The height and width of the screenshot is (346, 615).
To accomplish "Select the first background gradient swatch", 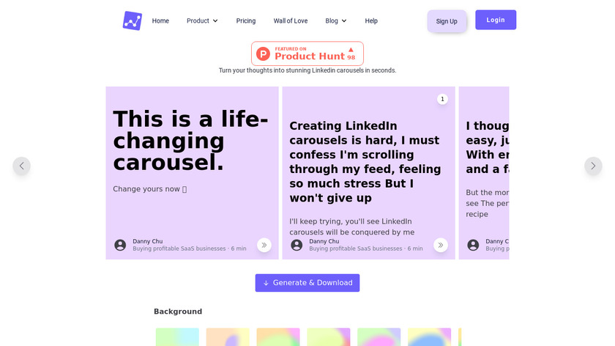I will (x=177, y=337).
